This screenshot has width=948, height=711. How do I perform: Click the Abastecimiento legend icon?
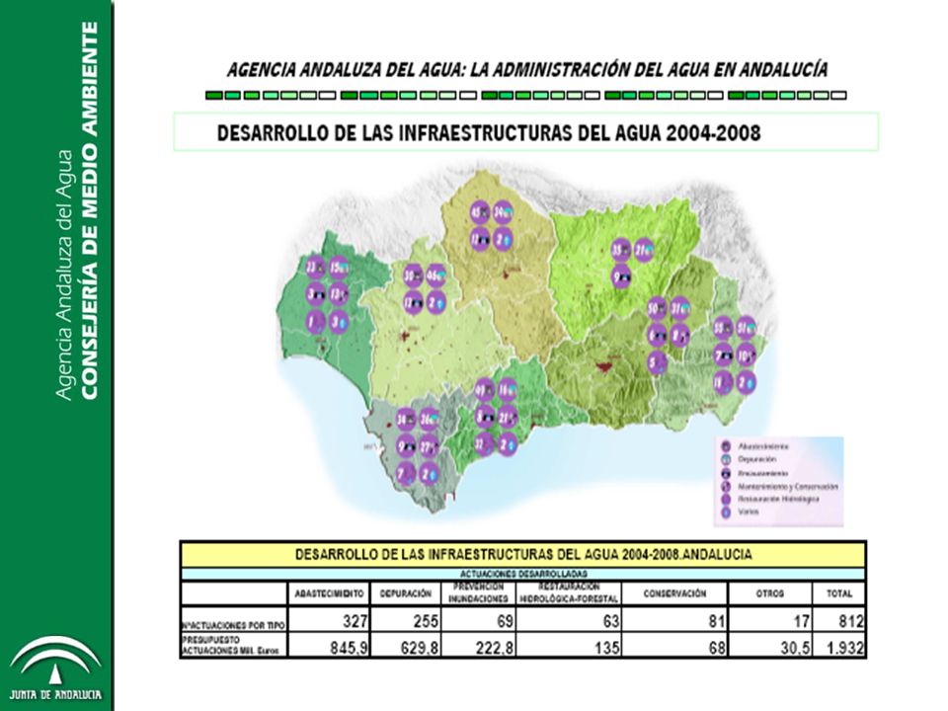pyautogui.click(x=726, y=446)
